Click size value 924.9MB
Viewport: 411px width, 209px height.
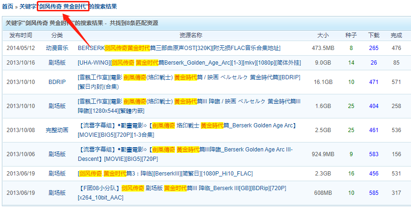point(323,154)
